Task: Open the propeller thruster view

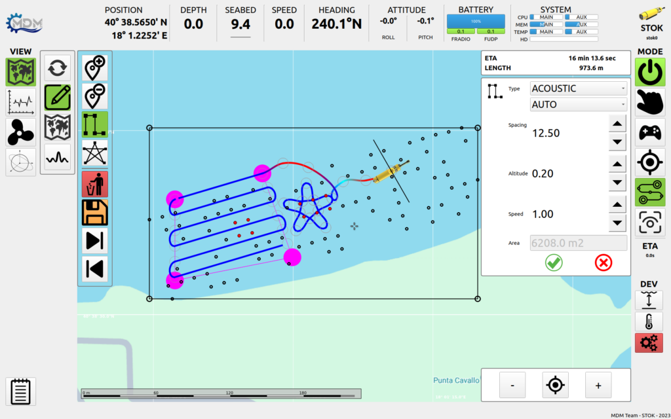Action: (21, 132)
